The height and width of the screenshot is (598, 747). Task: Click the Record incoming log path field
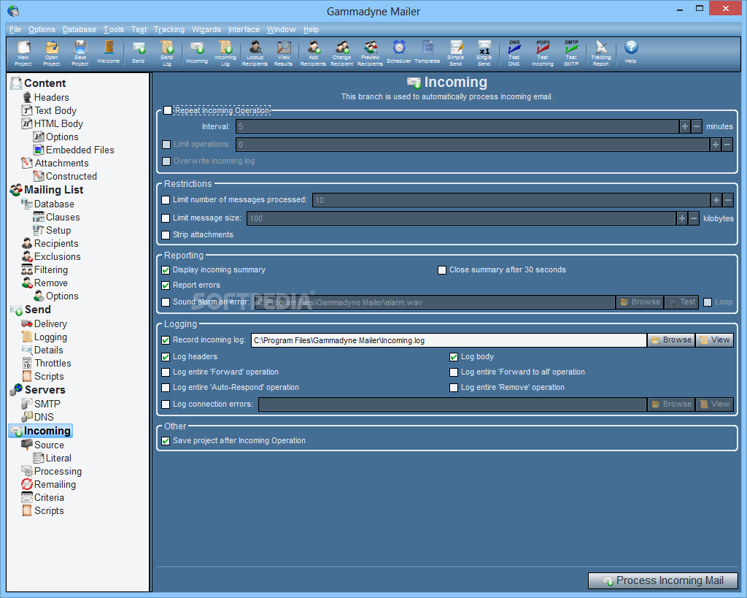449,340
